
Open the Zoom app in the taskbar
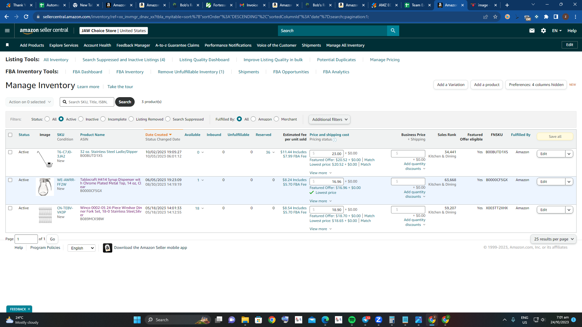tap(378, 320)
